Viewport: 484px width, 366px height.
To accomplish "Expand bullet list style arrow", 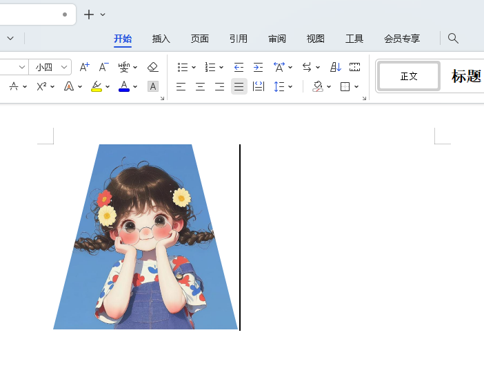I will (194, 68).
